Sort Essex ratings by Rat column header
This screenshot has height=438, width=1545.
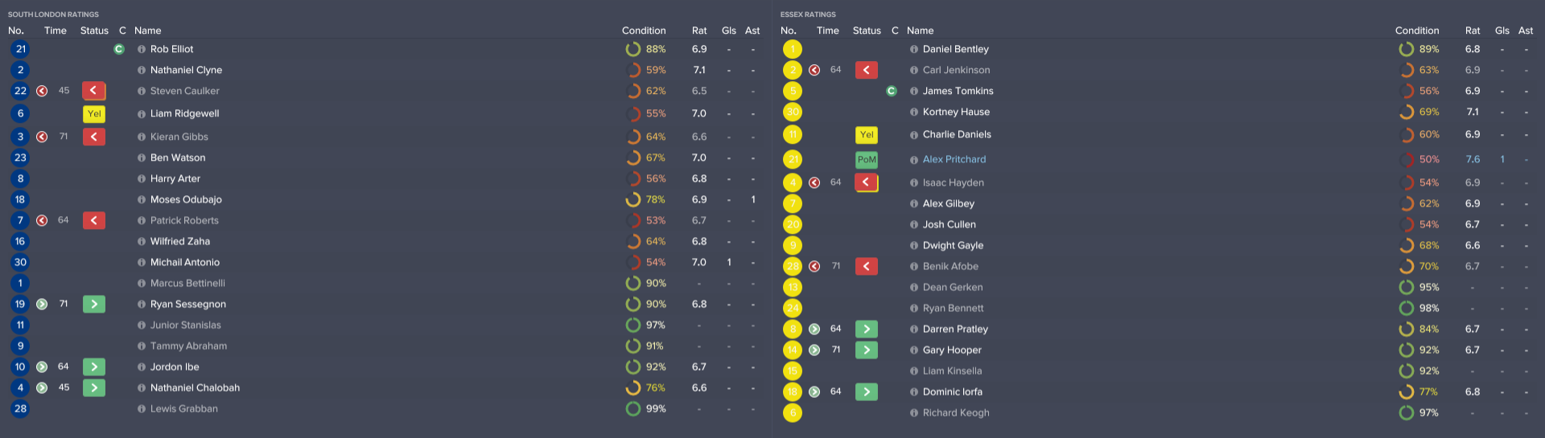point(1472,31)
